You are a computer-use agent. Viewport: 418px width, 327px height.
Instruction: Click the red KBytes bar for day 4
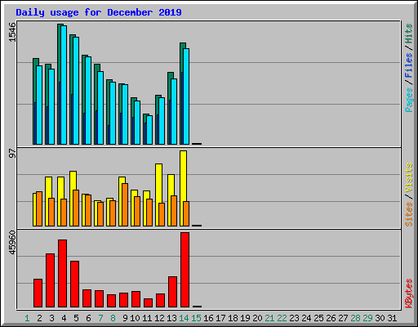62,274
